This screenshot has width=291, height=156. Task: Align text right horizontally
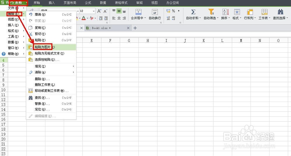coord(124,18)
